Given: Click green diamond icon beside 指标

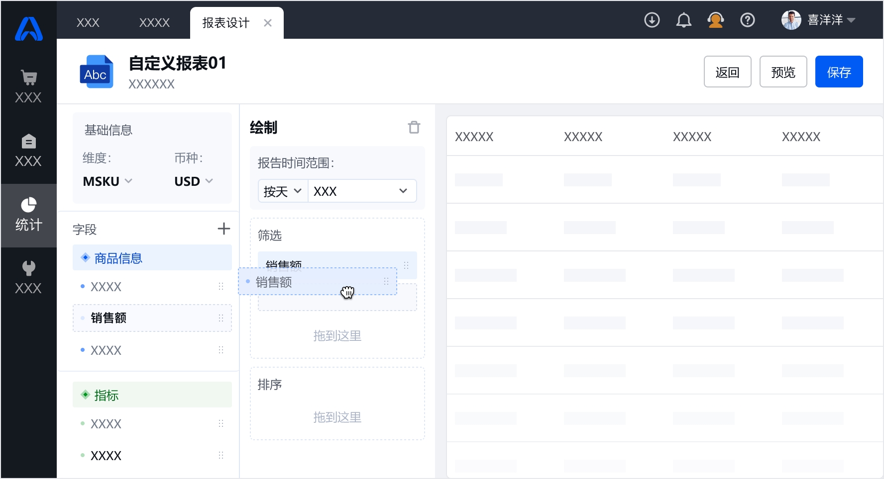Looking at the screenshot, I should 85,395.
